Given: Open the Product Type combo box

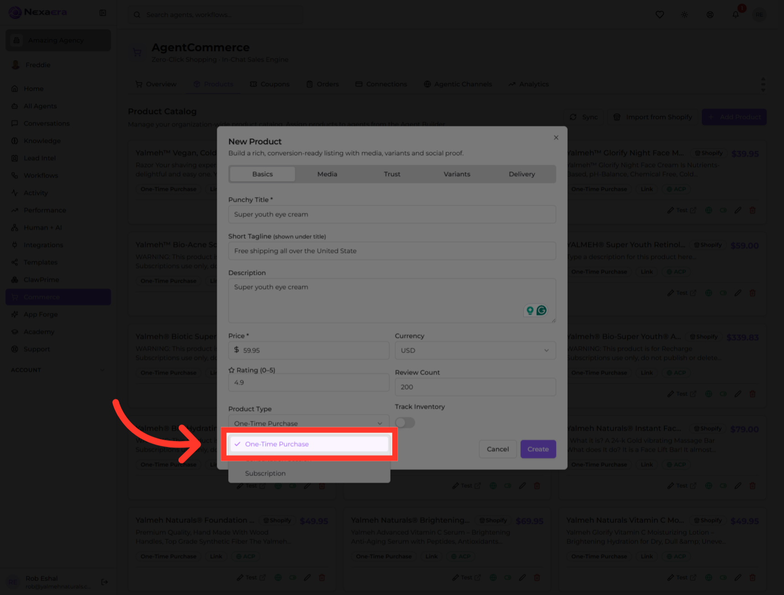Looking at the screenshot, I should (x=308, y=423).
